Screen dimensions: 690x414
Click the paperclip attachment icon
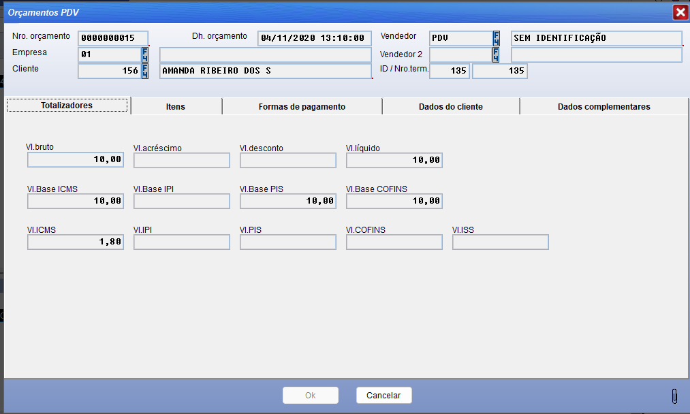(x=674, y=396)
